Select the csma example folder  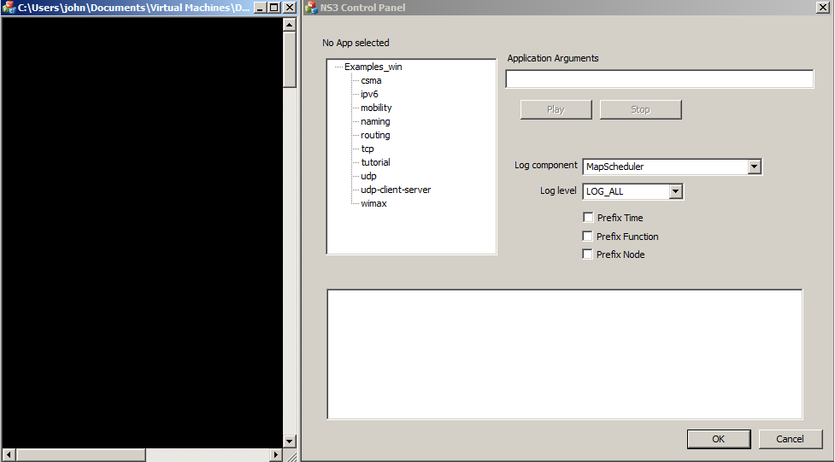click(x=371, y=80)
